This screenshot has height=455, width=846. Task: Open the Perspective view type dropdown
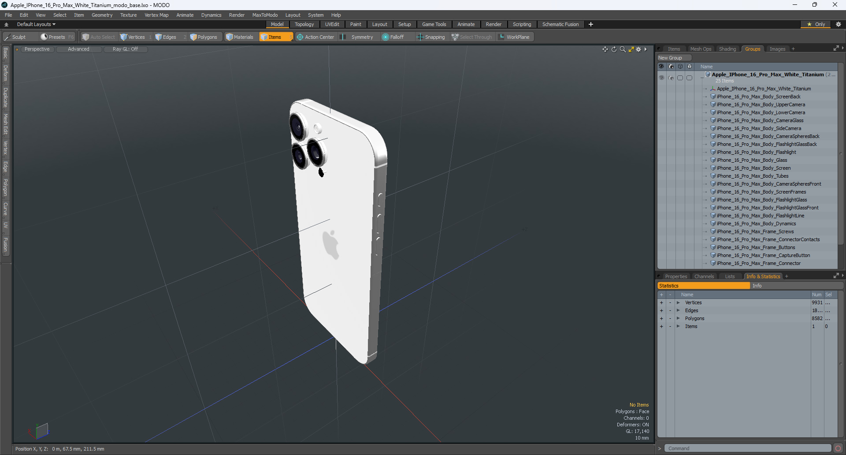click(37, 49)
